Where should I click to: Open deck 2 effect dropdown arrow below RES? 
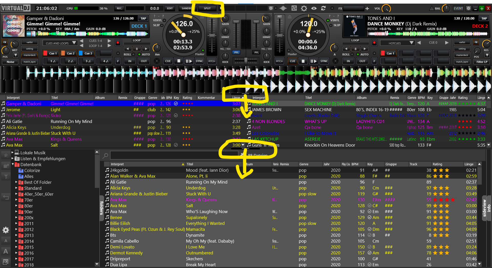487,55
